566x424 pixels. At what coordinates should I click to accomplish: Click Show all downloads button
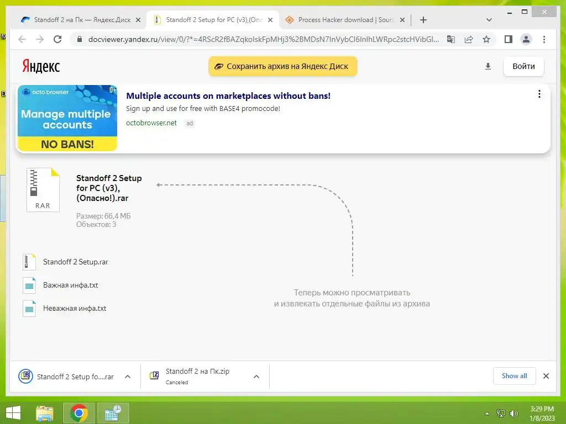515,376
